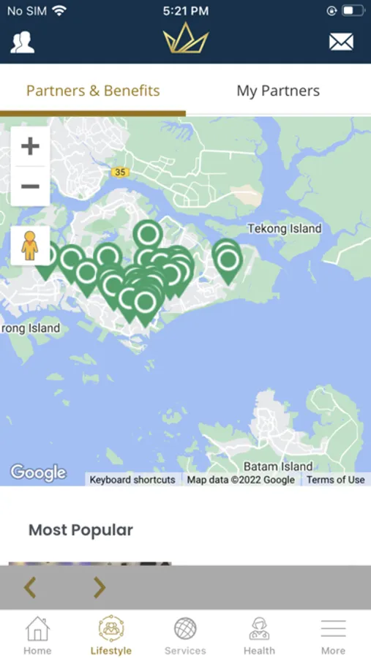The width and height of the screenshot is (371, 658).
Task: Open the Terms of Use link
Action: click(x=335, y=480)
